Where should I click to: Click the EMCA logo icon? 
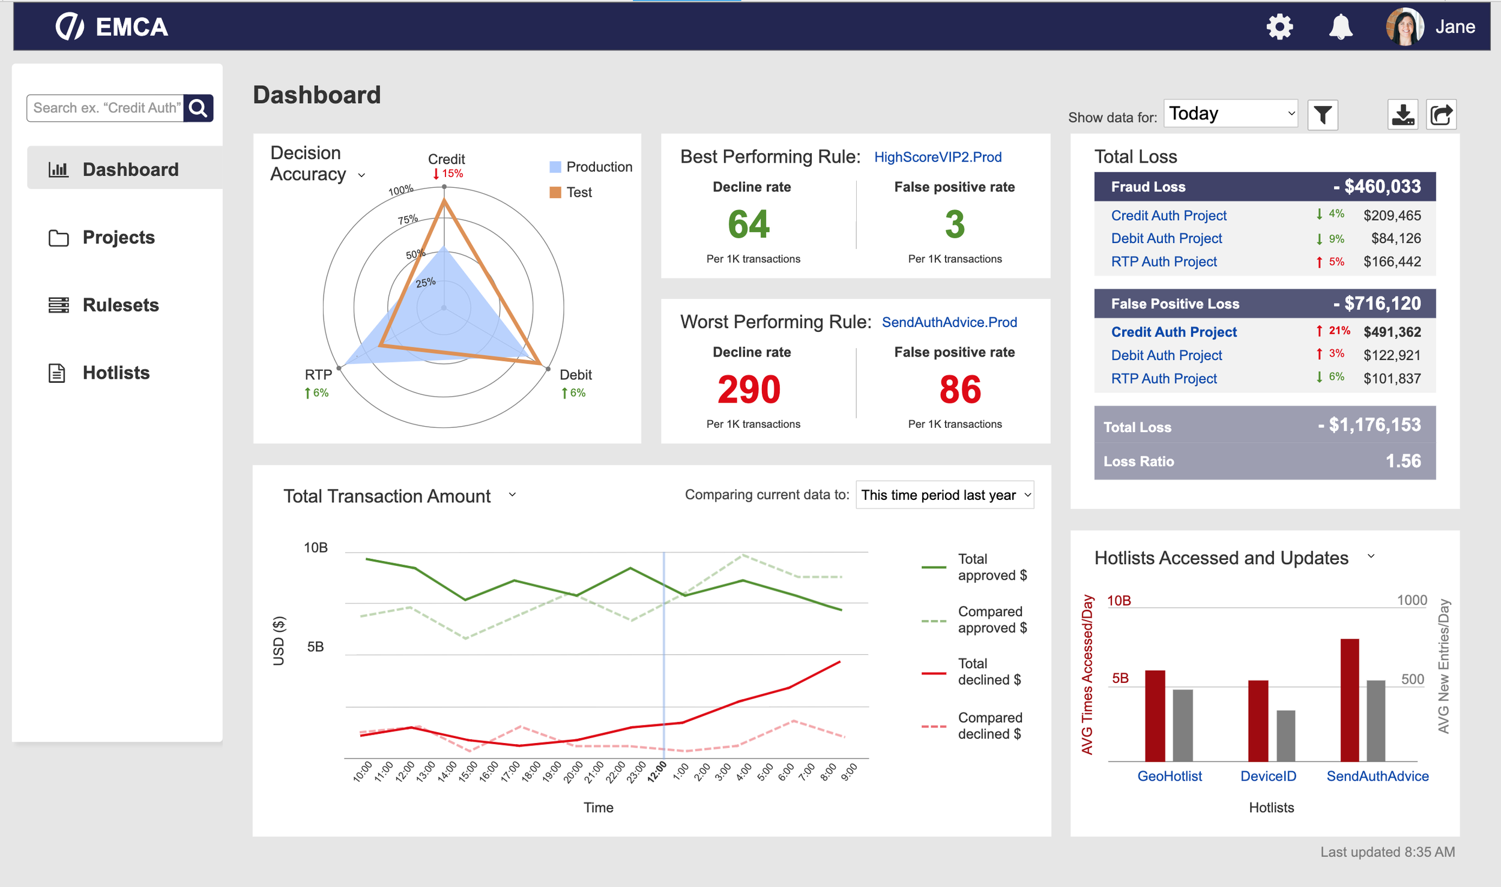click(x=70, y=27)
